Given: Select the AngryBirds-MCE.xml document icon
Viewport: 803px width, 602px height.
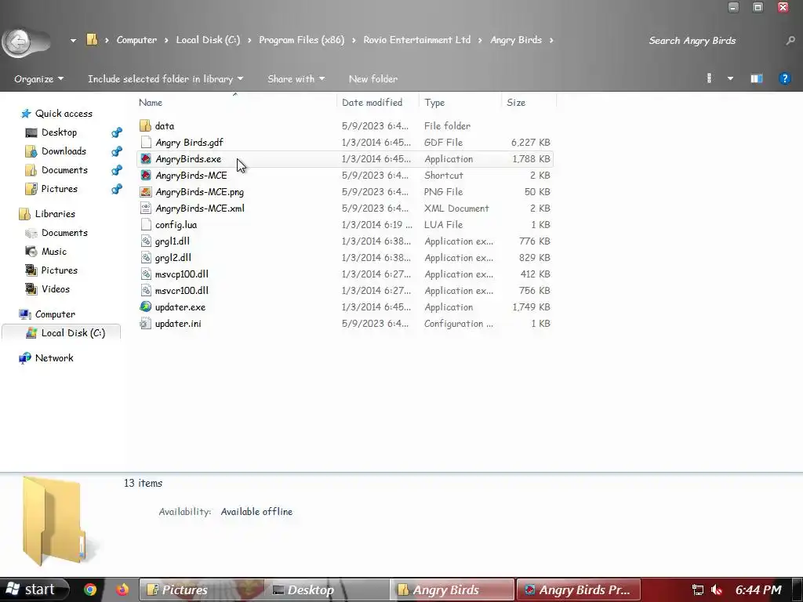Looking at the screenshot, I should (145, 208).
